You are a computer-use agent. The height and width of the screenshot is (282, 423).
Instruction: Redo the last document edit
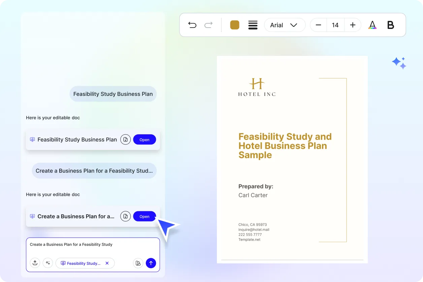(x=208, y=25)
